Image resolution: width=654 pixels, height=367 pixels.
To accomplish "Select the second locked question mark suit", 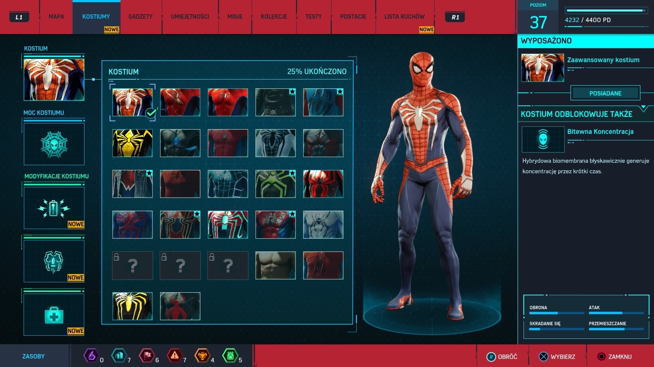I will click(180, 265).
